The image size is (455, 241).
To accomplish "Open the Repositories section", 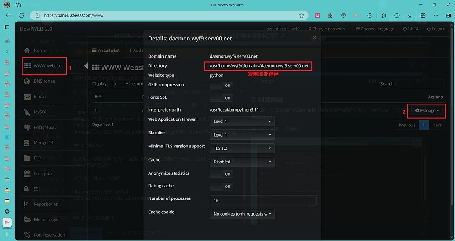I will click(40, 204).
